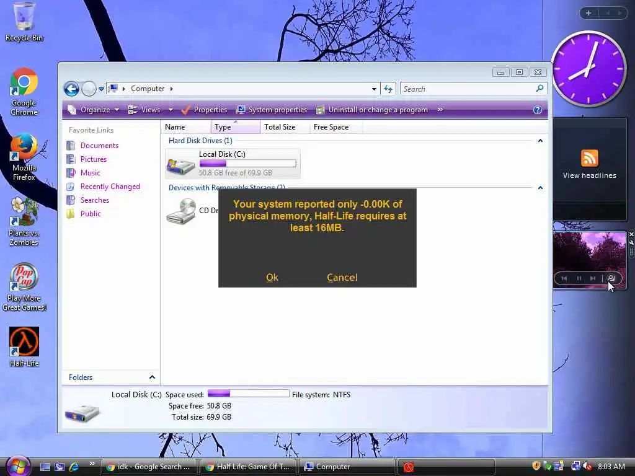Click the slideshow gadget View button
This screenshot has width=635, height=476.
pyautogui.click(x=611, y=278)
